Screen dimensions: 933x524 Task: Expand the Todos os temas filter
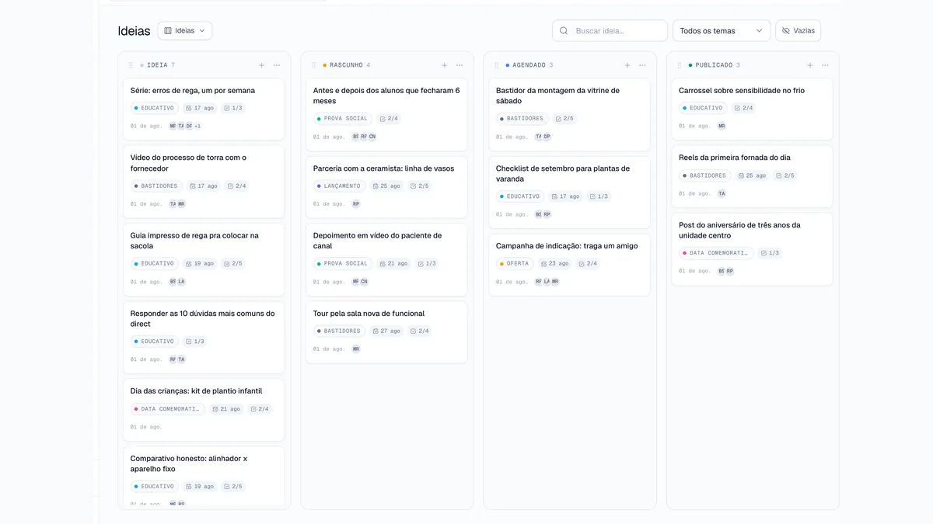pyautogui.click(x=722, y=31)
